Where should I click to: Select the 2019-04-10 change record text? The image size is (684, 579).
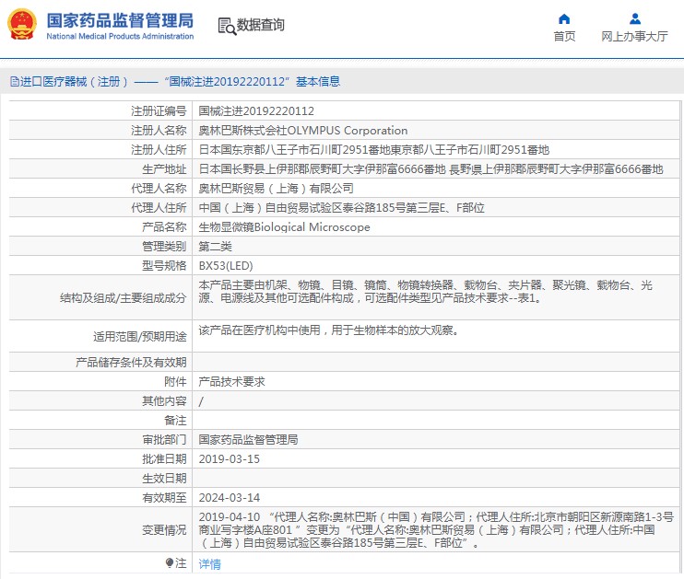[x=436, y=530]
